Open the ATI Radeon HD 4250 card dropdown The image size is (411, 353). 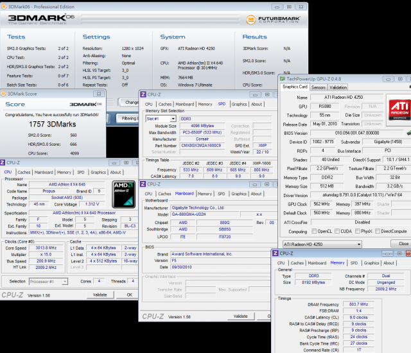(x=359, y=244)
